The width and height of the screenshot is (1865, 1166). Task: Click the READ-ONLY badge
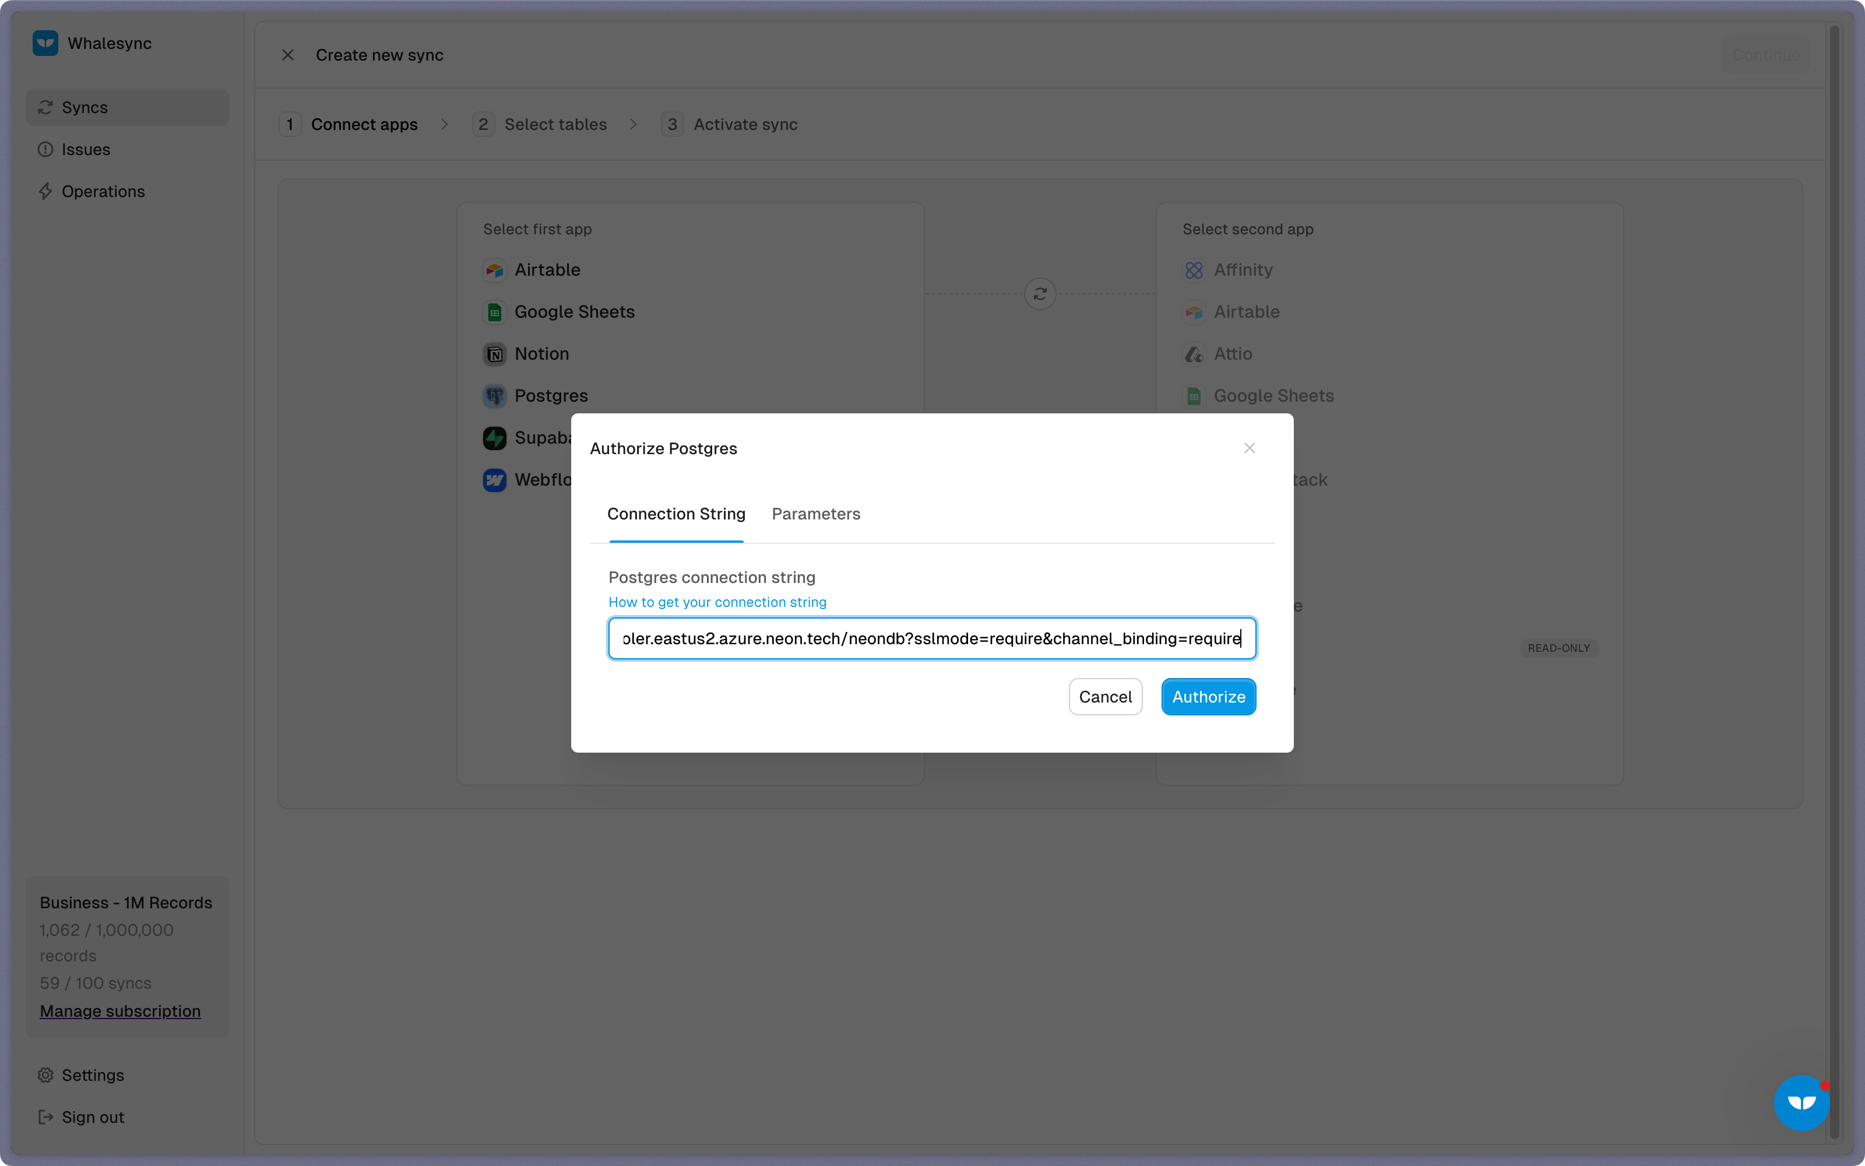click(x=1558, y=648)
